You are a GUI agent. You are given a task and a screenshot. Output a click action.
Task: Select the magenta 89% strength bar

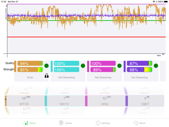103,70
